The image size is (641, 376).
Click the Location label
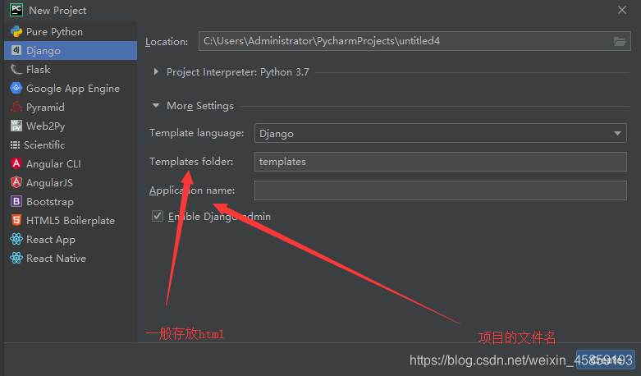(167, 42)
